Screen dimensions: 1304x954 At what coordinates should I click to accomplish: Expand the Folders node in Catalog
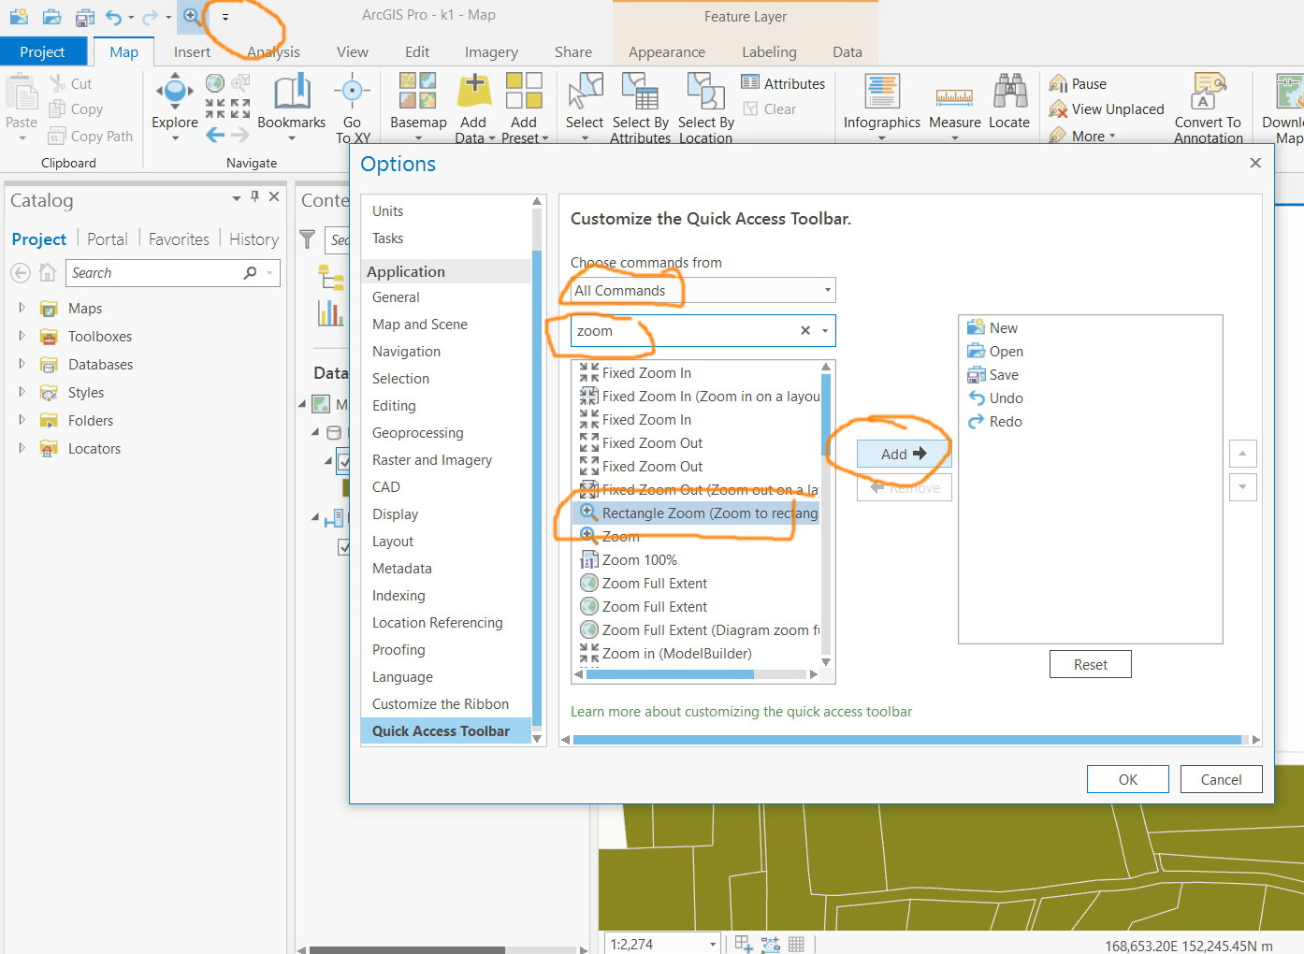(x=22, y=419)
